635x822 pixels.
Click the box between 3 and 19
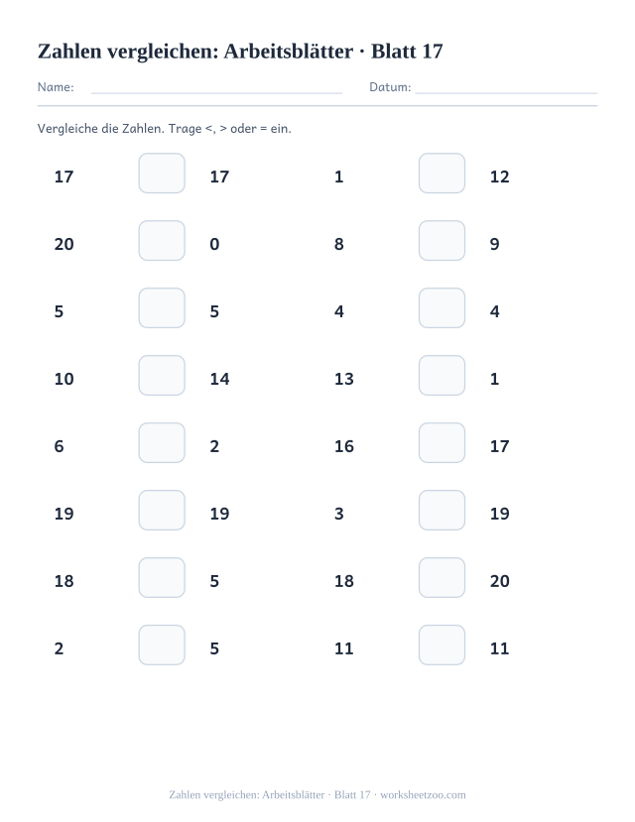(442, 510)
